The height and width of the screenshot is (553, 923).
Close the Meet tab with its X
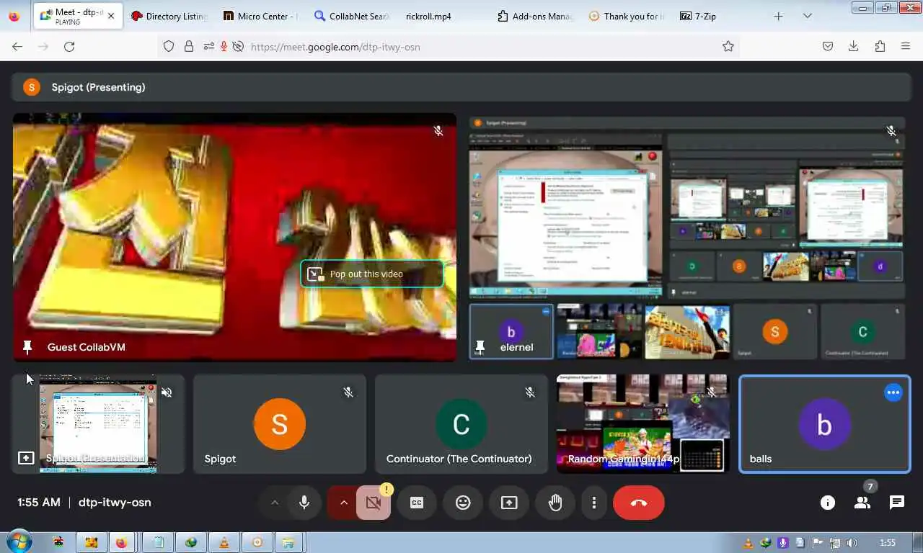tap(111, 16)
